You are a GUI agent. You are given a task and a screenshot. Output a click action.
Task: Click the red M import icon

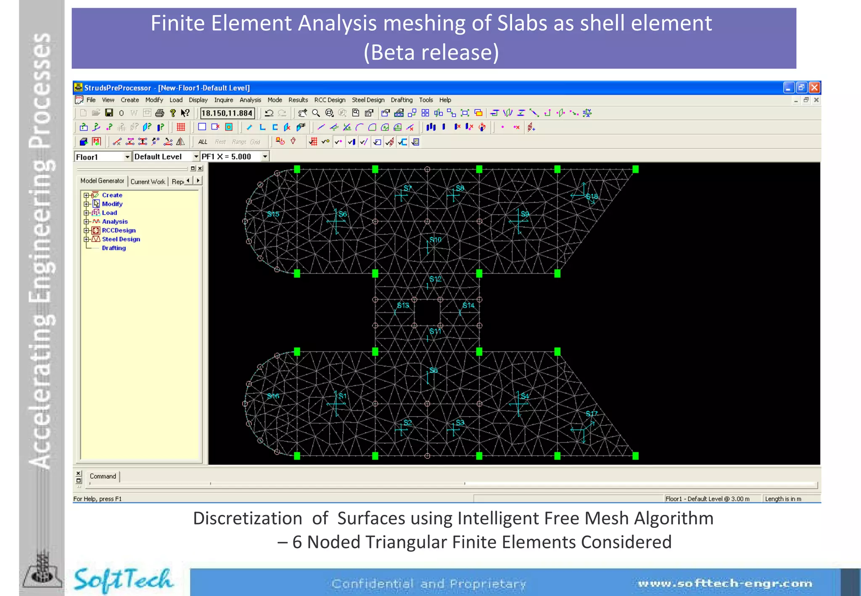(97, 142)
